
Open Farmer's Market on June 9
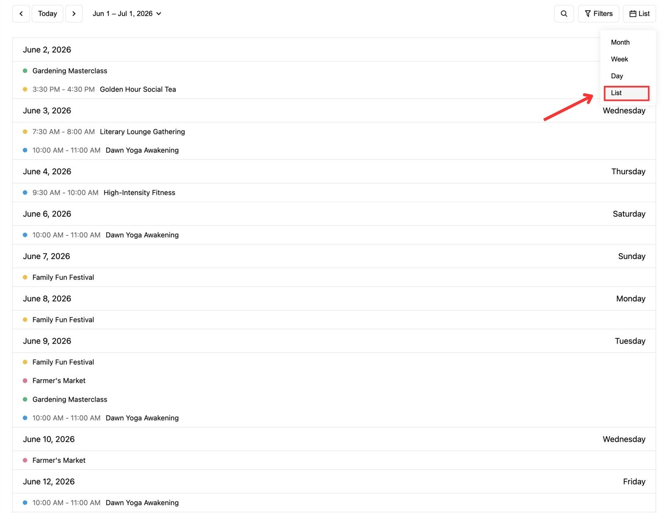tap(59, 381)
